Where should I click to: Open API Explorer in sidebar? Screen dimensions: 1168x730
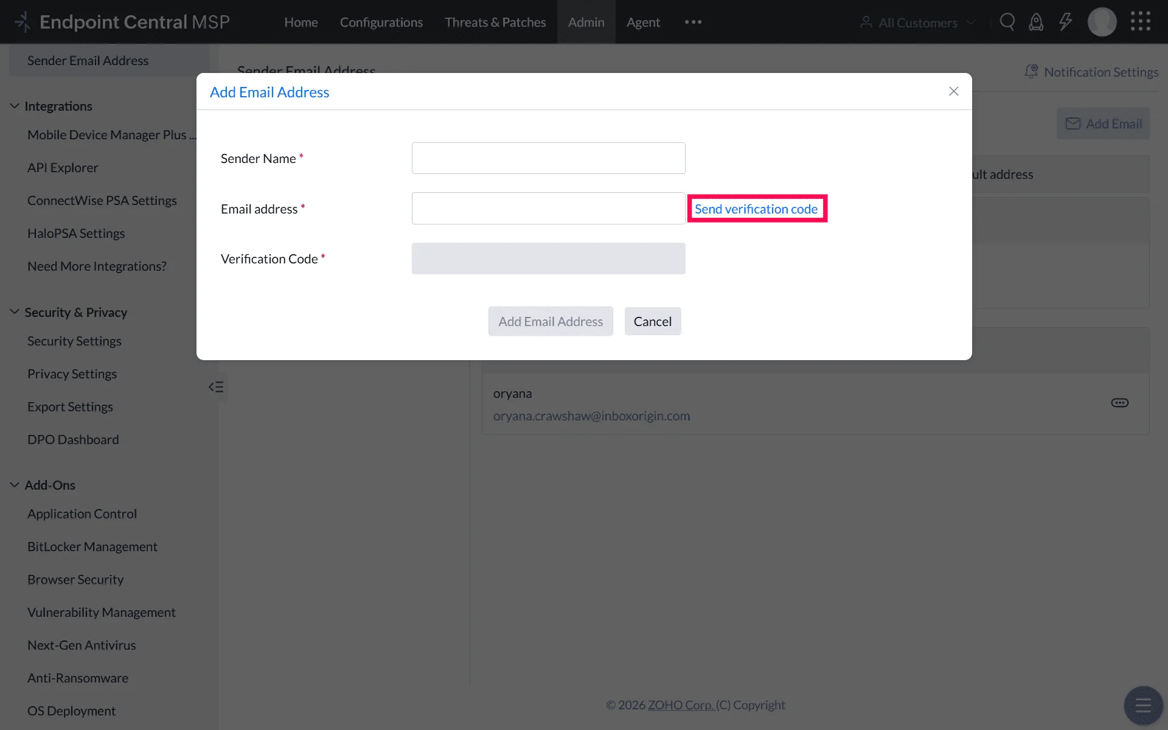coord(63,168)
